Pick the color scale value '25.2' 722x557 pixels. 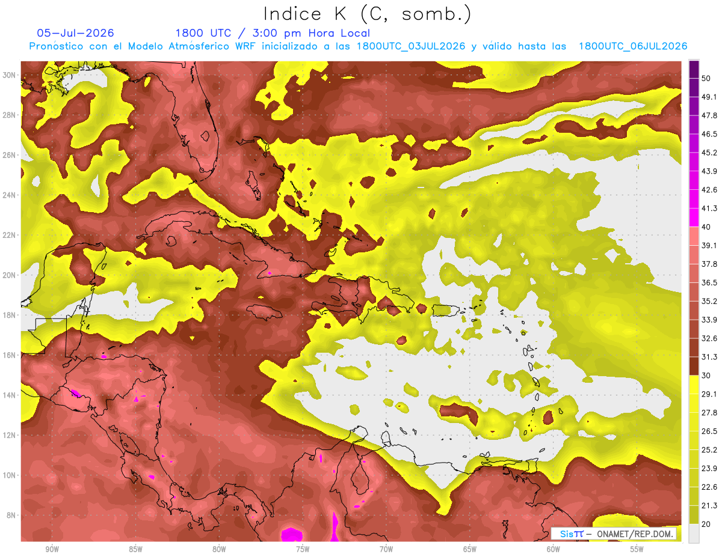(x=709, y=450)
